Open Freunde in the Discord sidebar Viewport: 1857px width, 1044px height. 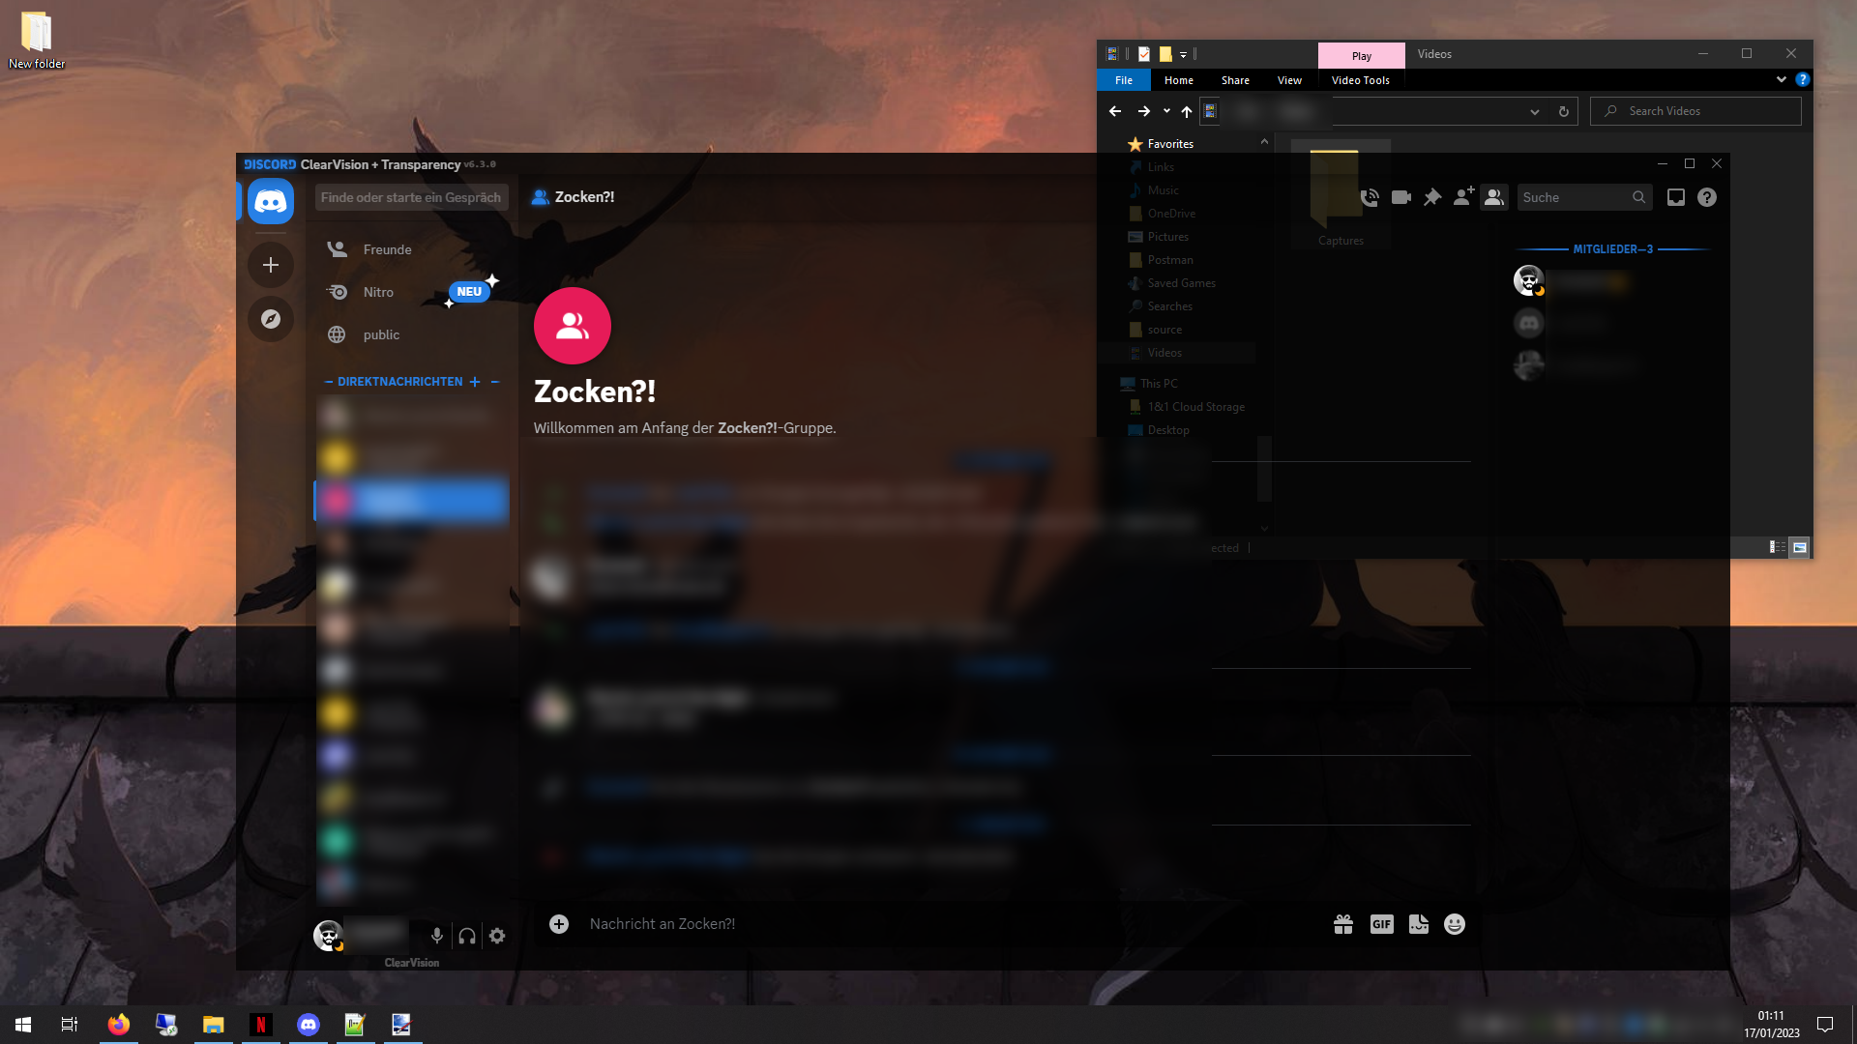[387, 249]
